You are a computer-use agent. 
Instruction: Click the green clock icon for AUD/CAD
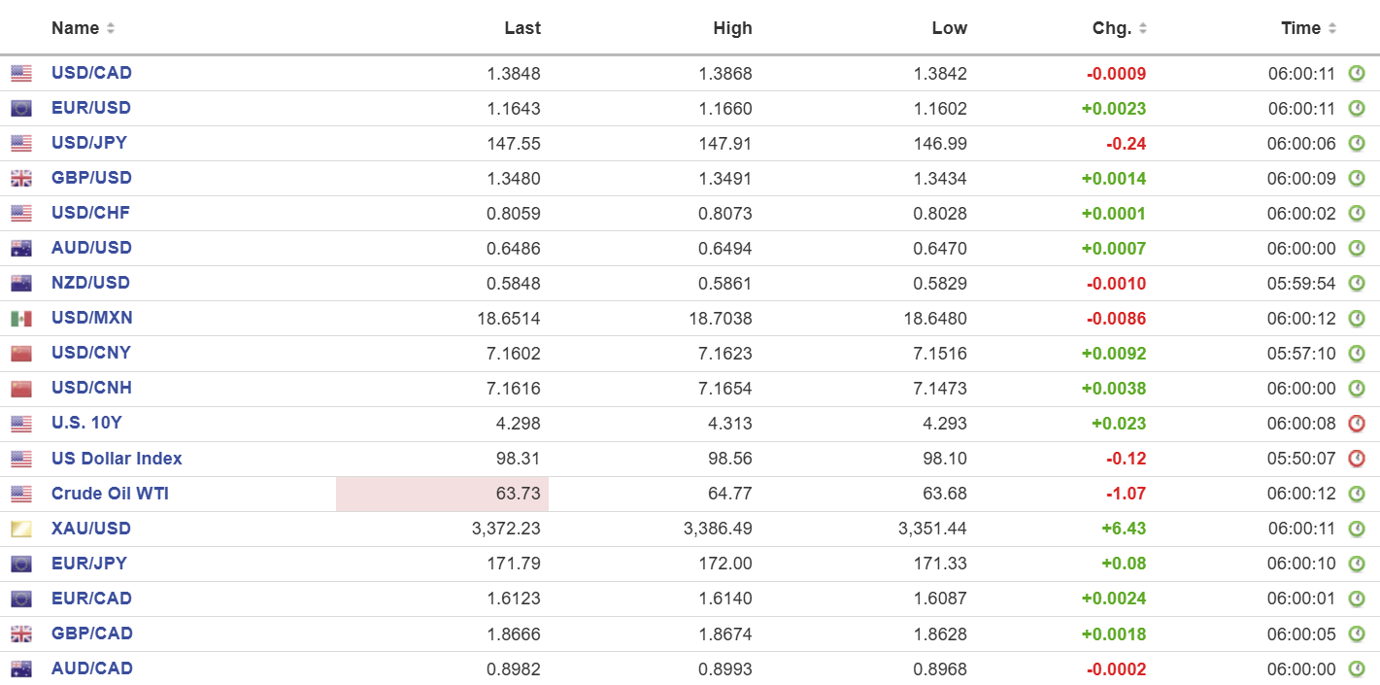click(1357, 669)
